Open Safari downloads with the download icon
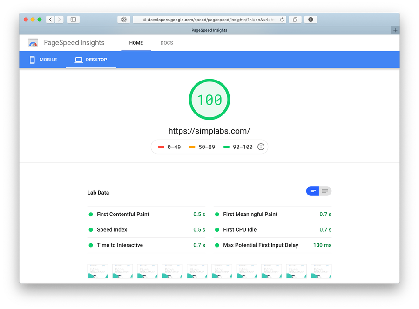Viewport: 419px width, 309px height. [x=310, y=19]
